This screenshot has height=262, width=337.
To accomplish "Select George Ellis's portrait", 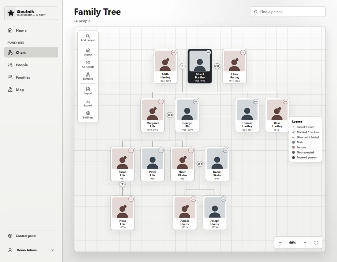I will tap(187, 110).
